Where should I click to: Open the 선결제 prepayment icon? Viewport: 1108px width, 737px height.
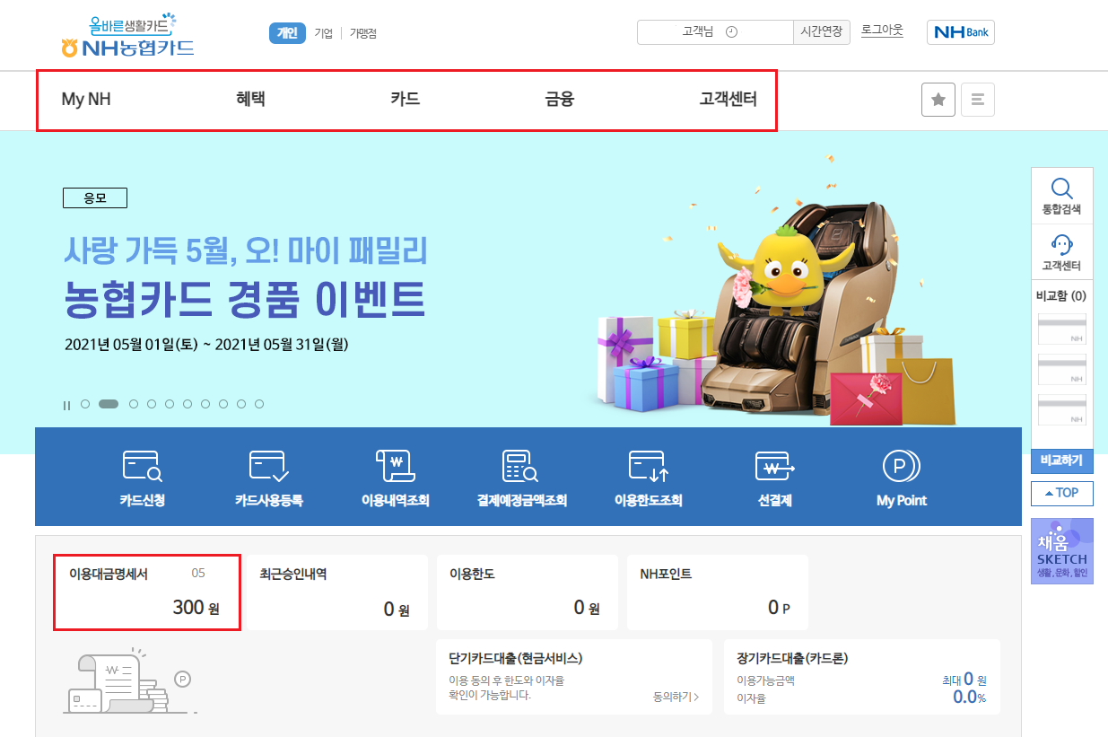coord(774,478)
